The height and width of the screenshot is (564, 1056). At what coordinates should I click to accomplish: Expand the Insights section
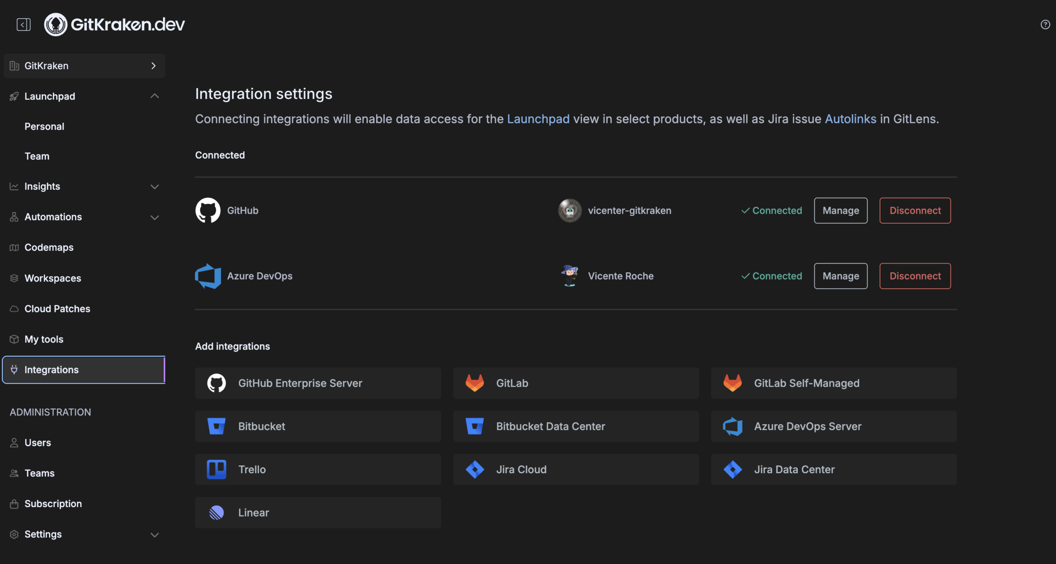pos(154,186)
